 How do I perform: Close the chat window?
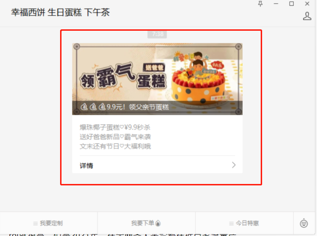click(x=307, y=4)
